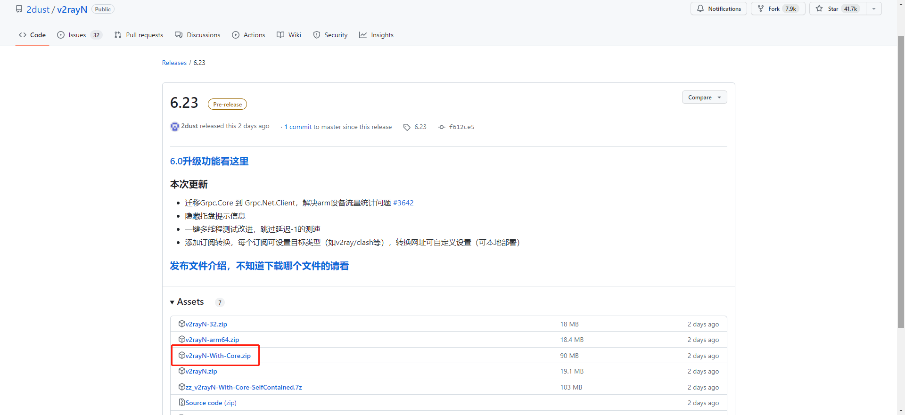The height and width of the screenshot is (415, 905).
Task: Collapse the Assets section
Action: (x=187, y=301)
